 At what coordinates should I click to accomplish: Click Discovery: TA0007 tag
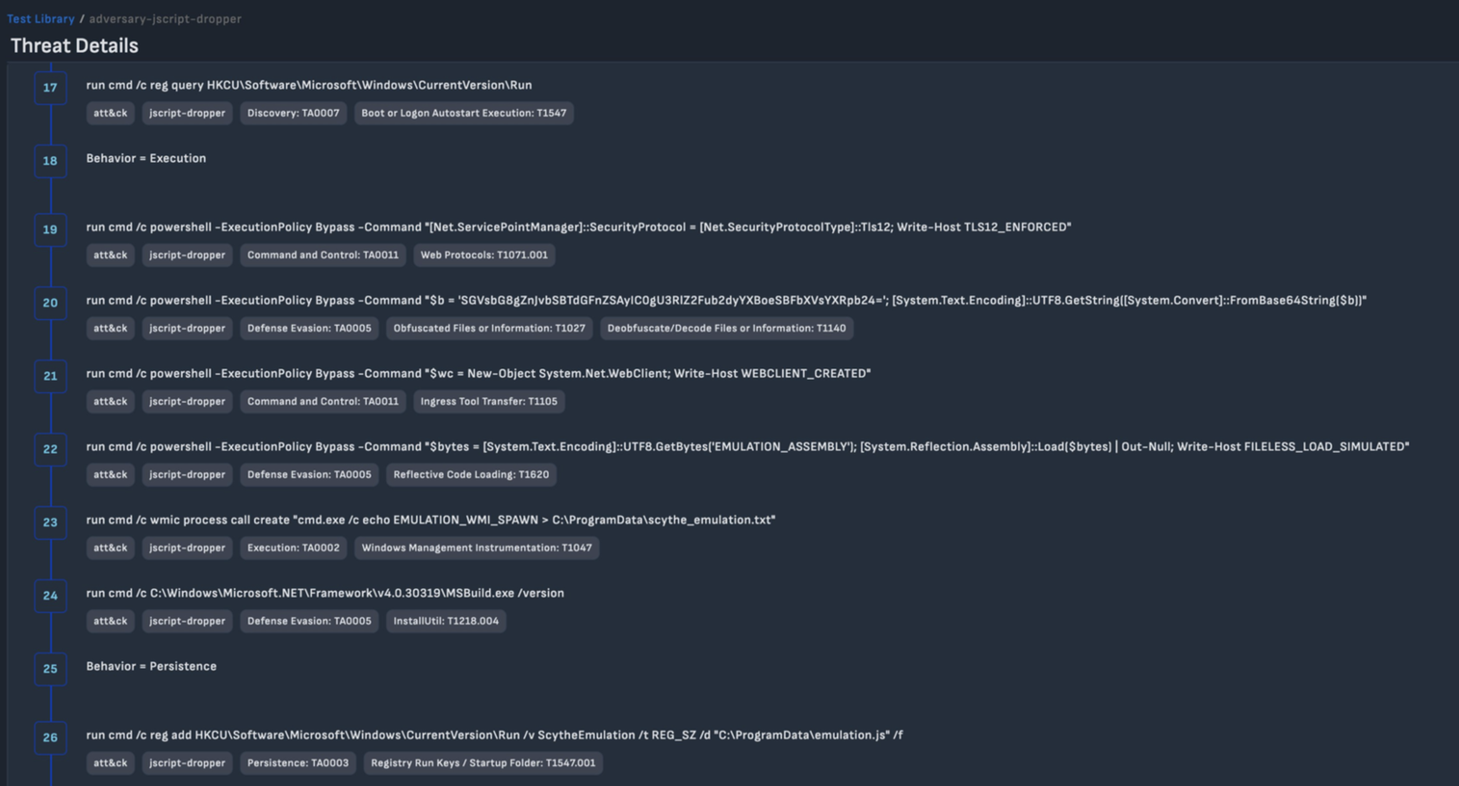pos(293,113)
